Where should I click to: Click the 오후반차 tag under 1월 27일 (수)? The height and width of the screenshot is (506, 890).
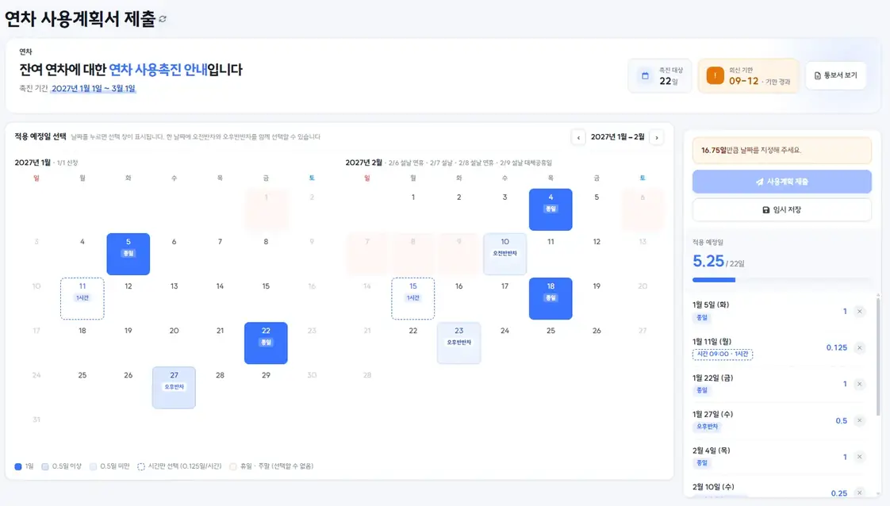pyautogui.click(x=708, y=427)
